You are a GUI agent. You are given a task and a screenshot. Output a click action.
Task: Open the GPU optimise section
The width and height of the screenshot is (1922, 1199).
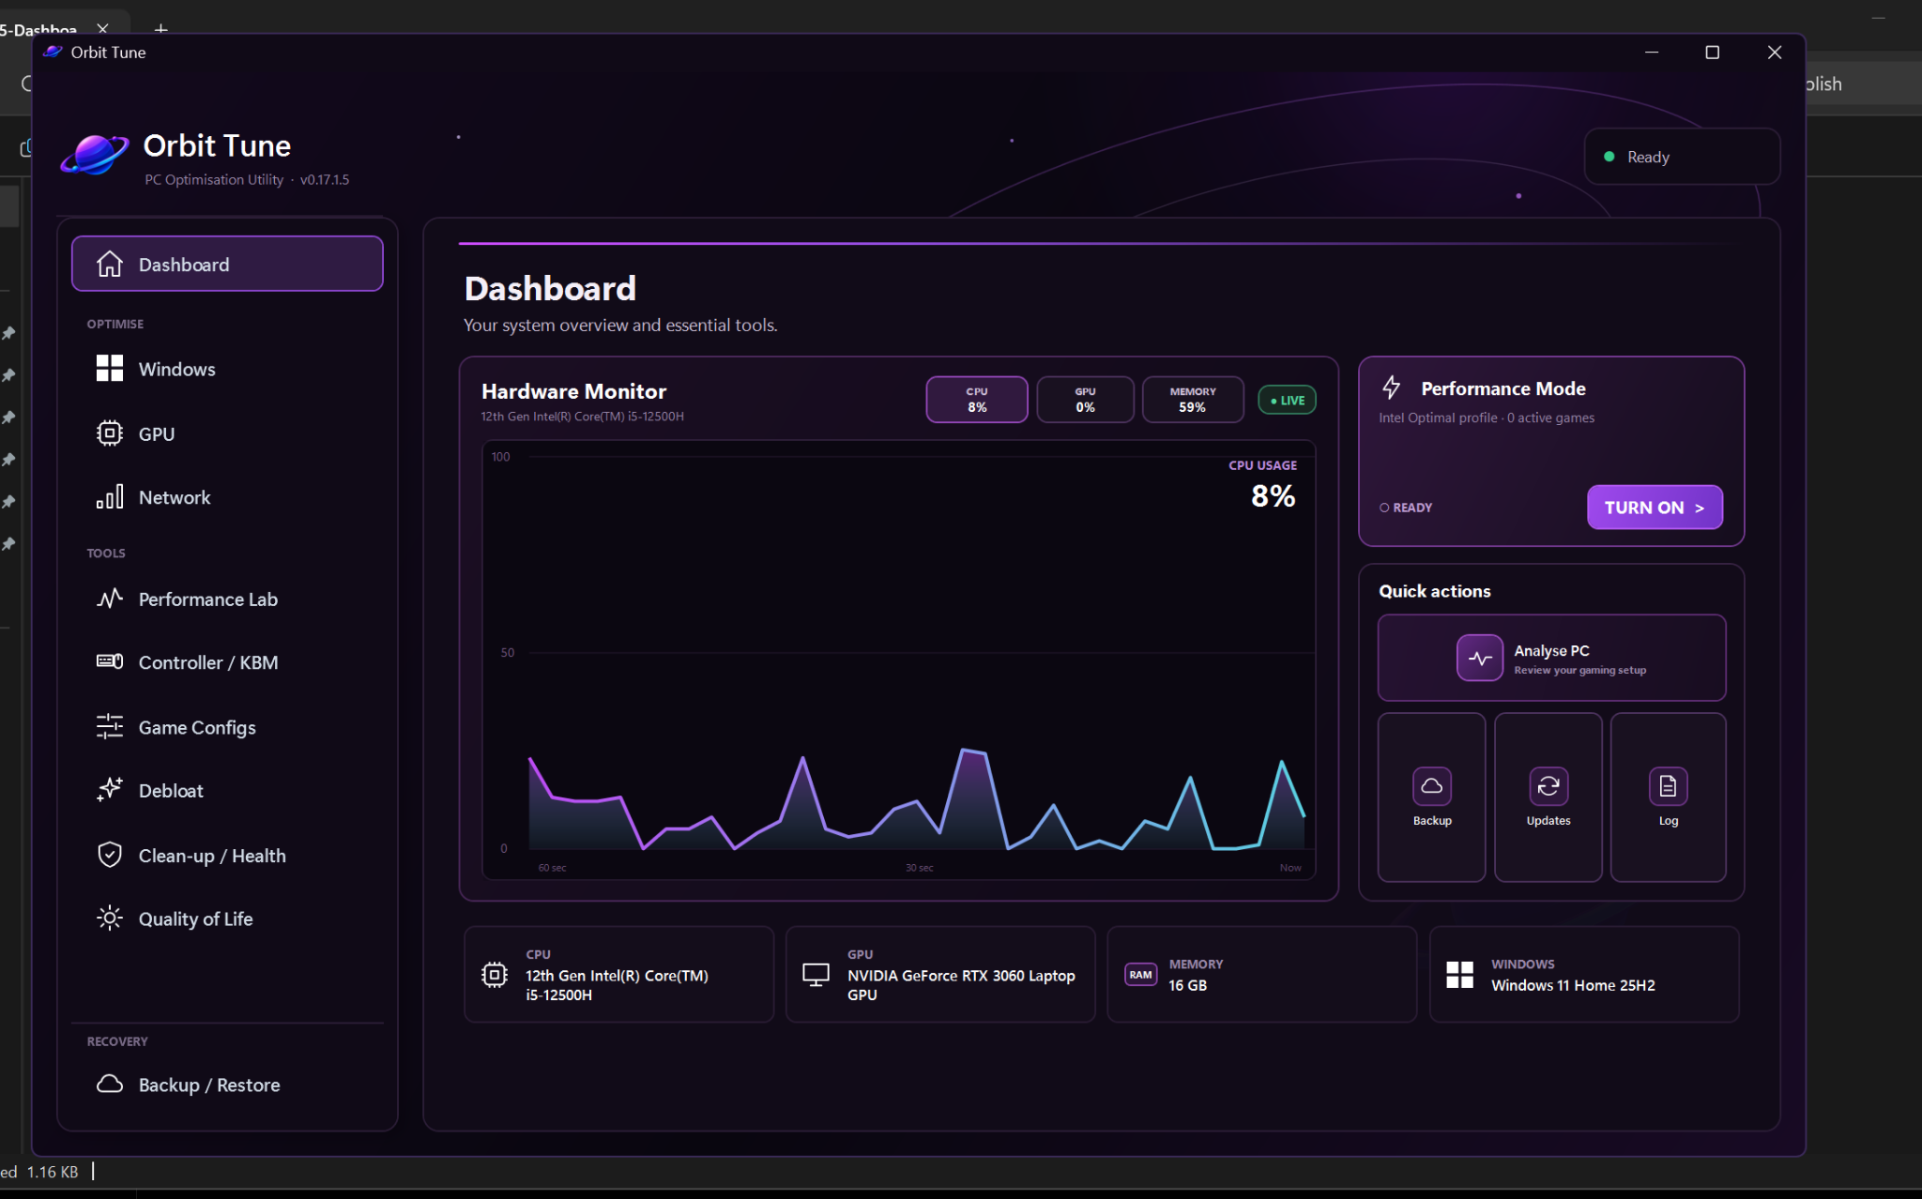tap(227, 433)
